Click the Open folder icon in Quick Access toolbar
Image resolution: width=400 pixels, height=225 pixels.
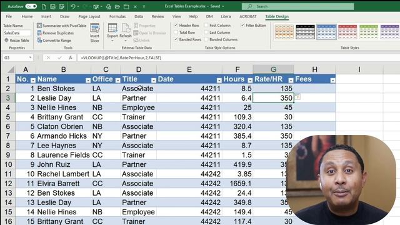coord(117,6)
